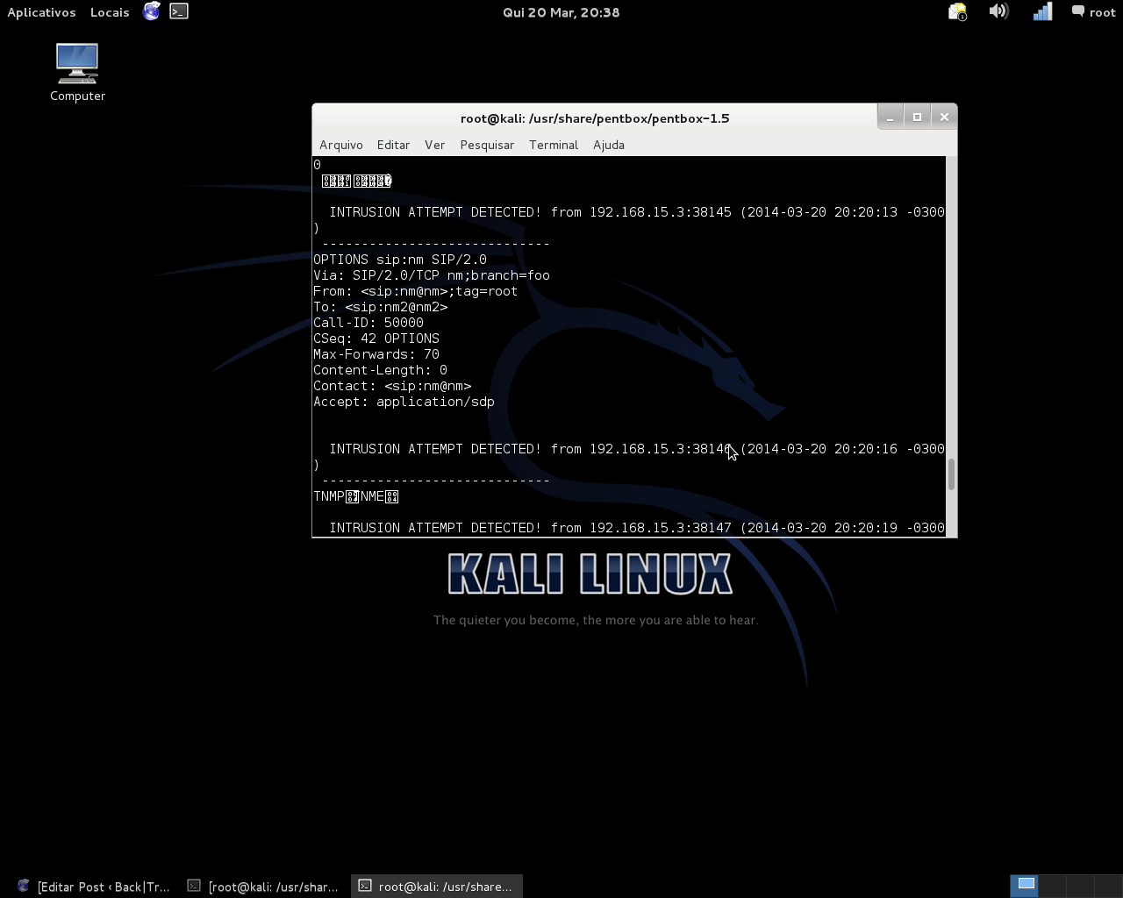The height and width of the screenshot is (898, 1123).
Task: Open the Ajuda menu in terminal
Action: point(609,145)
